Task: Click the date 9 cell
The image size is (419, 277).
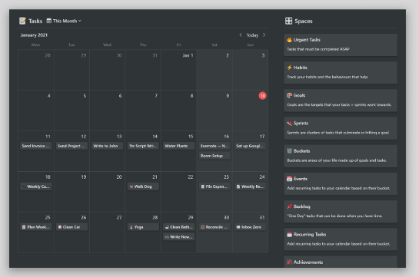Action: (214, 110)
